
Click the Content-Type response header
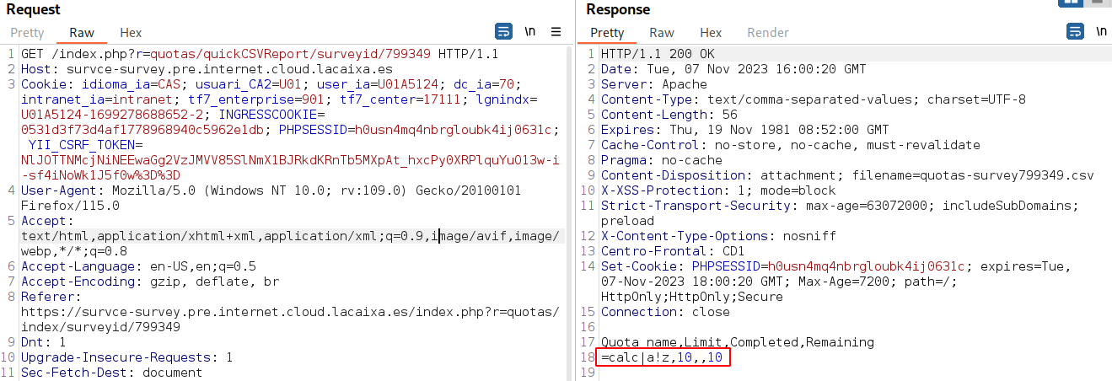click(814, 99)
